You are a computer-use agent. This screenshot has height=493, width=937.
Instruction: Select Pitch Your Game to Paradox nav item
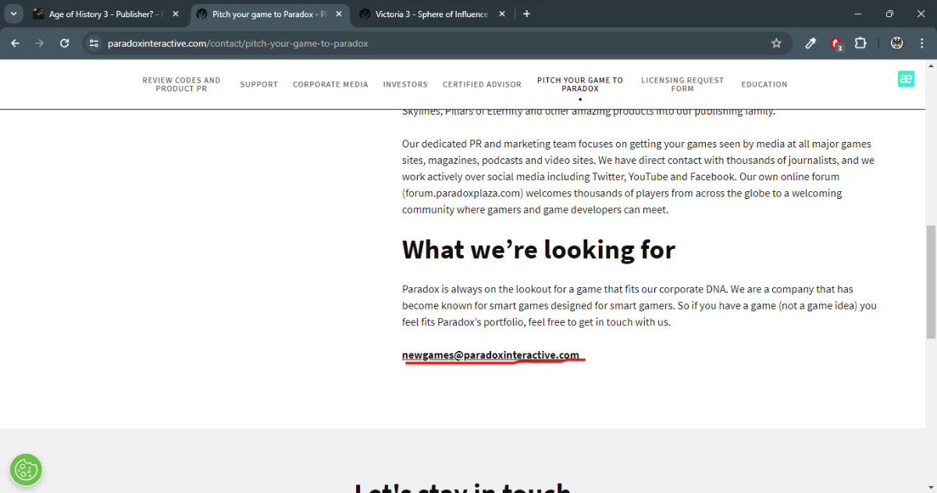580,84
